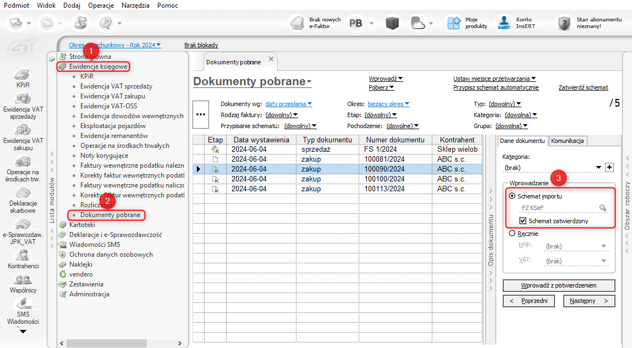Select the Dokumenty pobrane tree item
This screenshot has height=348, width=632.
click(110, 215)
